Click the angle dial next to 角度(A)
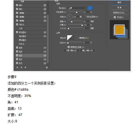 [70, 17]
